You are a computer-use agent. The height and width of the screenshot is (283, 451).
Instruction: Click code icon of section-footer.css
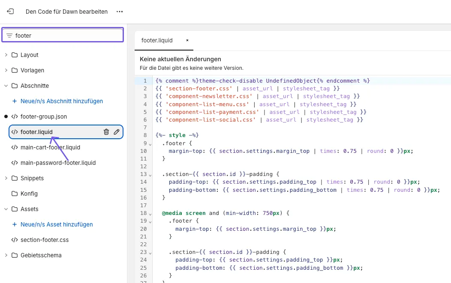point(15,240)
